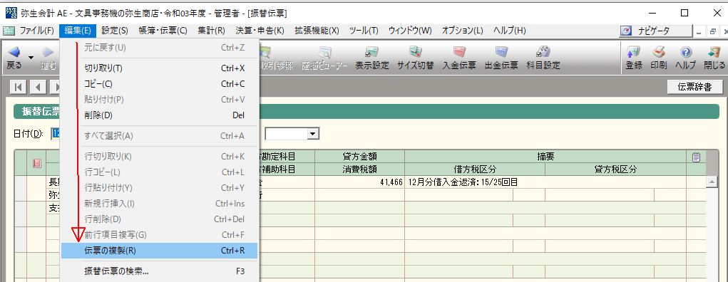Close the open 編集(E) menu
The height and width of the screenshot is (282, 728).
coord(78,31)
